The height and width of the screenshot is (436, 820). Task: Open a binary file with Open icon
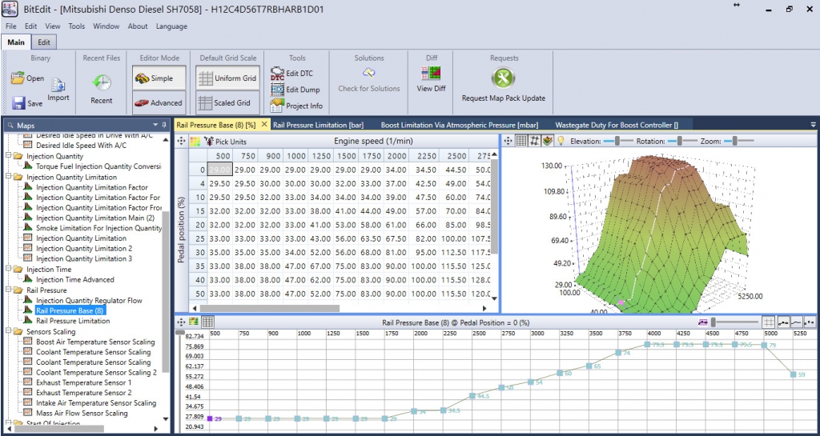click(x=18, y=78)
